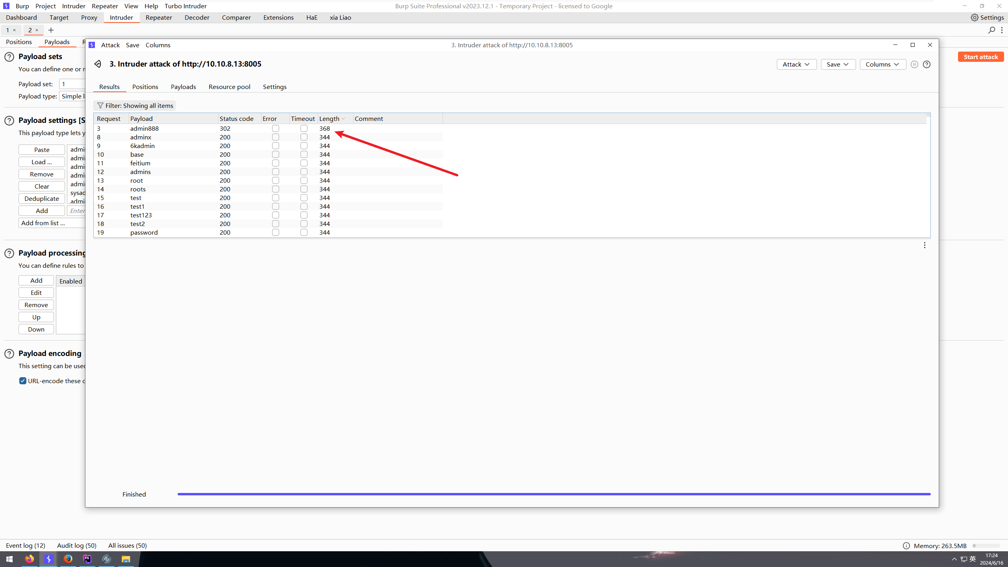Open the Payload type dropdown
The image size is (1008, 567).
coord(72,96)
